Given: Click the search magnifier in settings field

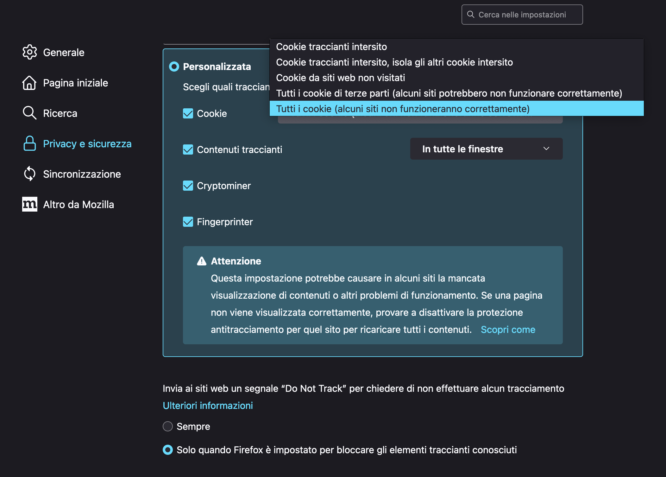Looking at the screenshot, I should 471,15.
